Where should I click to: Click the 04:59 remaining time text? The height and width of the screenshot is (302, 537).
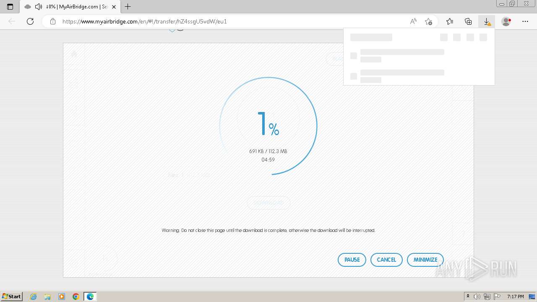click(x=268, y=160)
